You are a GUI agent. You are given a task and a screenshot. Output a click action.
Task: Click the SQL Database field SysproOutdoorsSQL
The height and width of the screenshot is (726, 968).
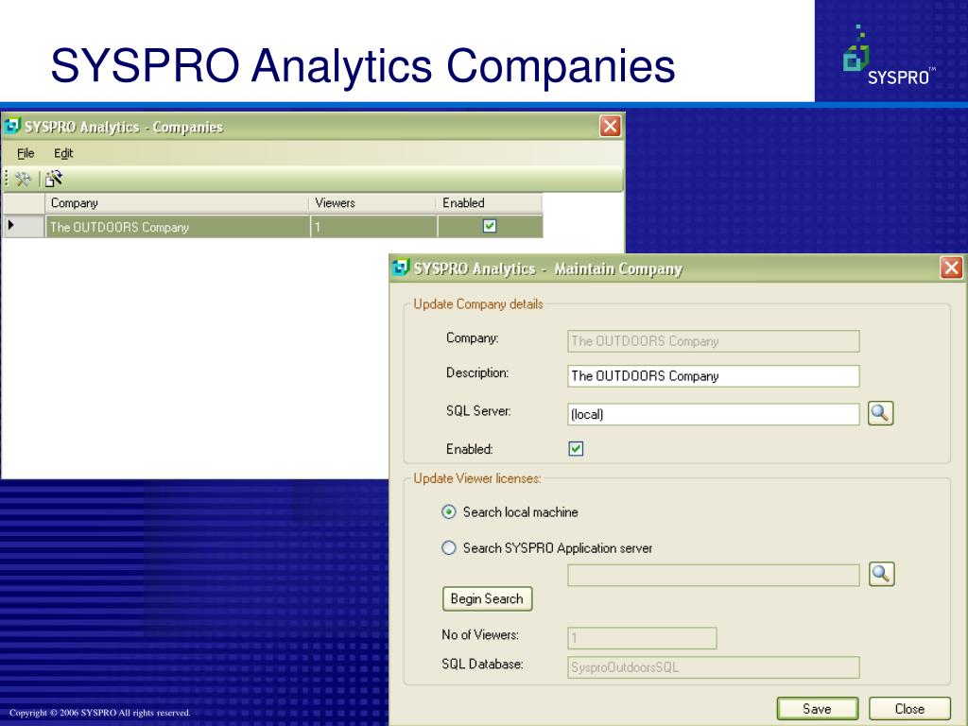(x=713, y=667)
